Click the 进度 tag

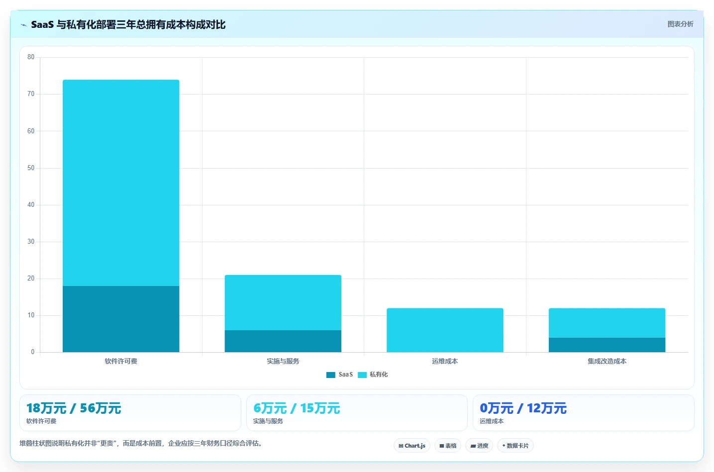479,446
